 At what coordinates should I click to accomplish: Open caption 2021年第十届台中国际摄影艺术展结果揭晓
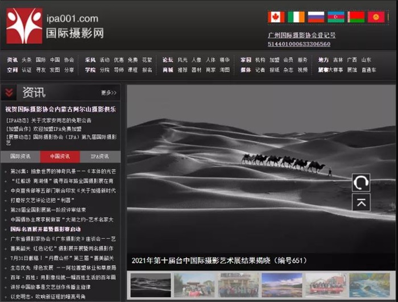(219, 260)
